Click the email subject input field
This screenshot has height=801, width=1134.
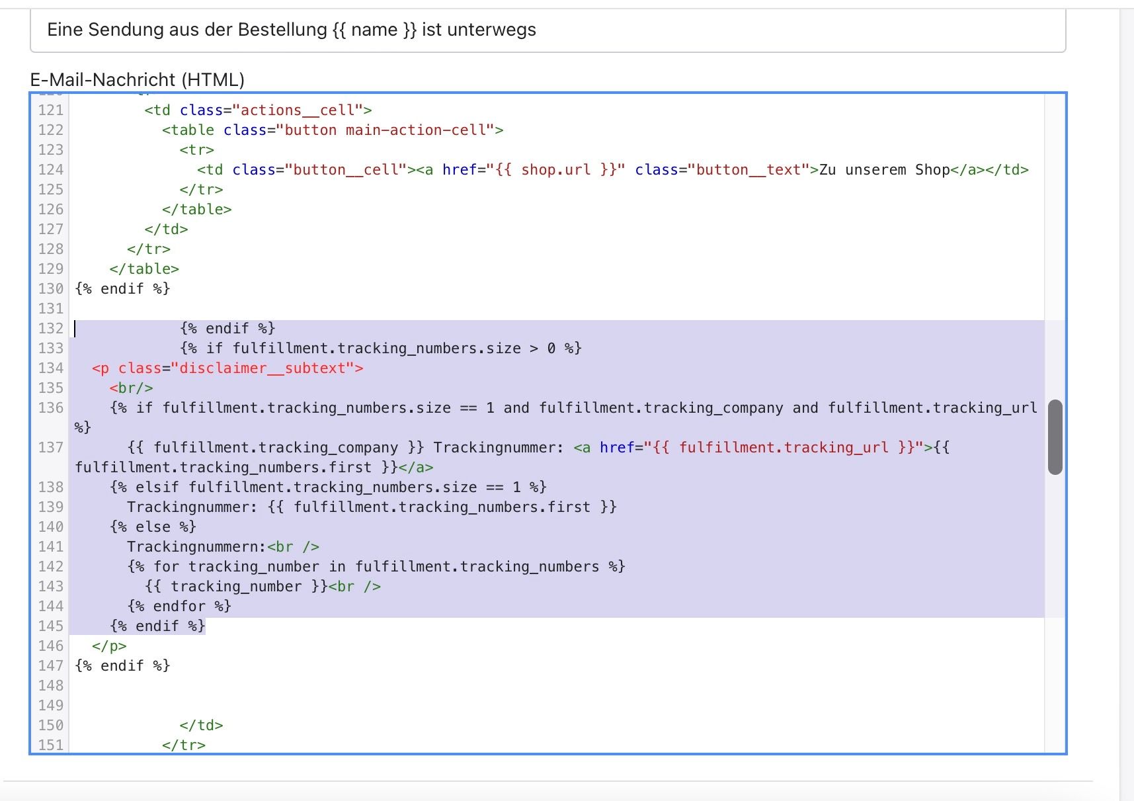547,30
